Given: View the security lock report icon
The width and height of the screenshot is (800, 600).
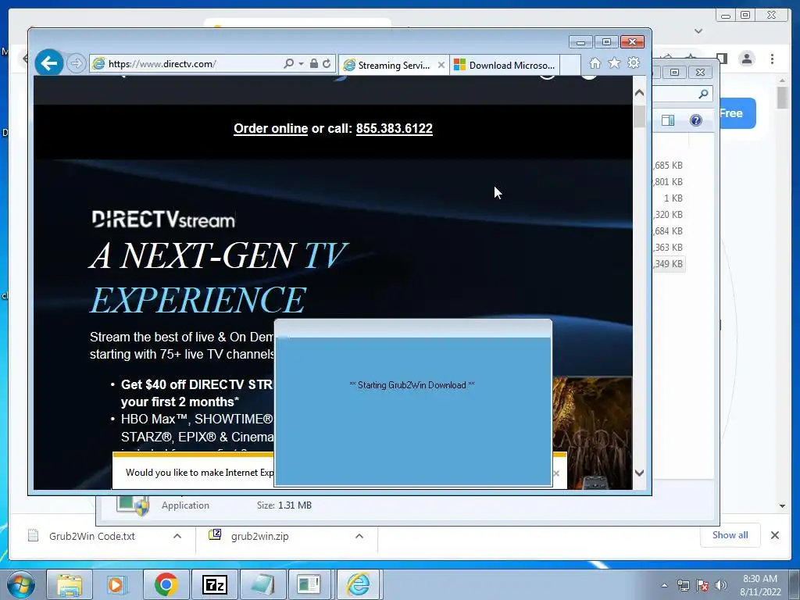Looking at the screenshot, I should (314, 64).
